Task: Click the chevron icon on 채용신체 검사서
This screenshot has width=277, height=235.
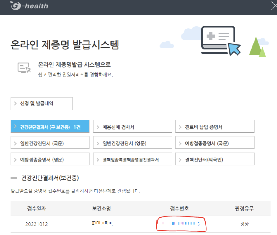Action: click(x=98, y=126)
